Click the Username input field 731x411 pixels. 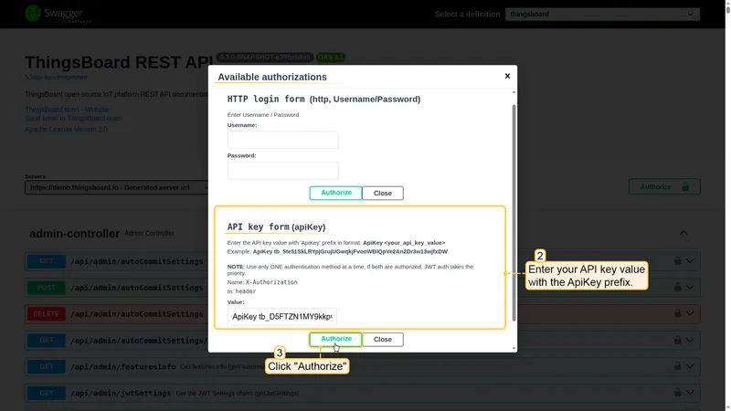[x=283, y=140]
